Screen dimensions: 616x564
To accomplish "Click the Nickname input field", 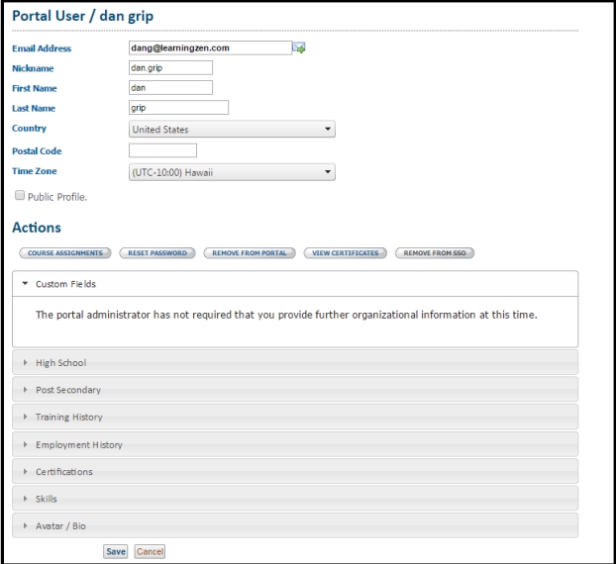I will click(x=170, y=68).
